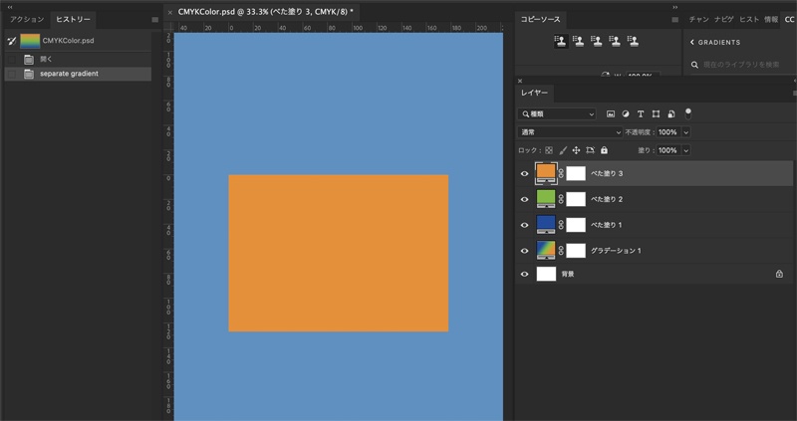Click the layer mask thumbnail of べた塗り 3

pos(576,174)
